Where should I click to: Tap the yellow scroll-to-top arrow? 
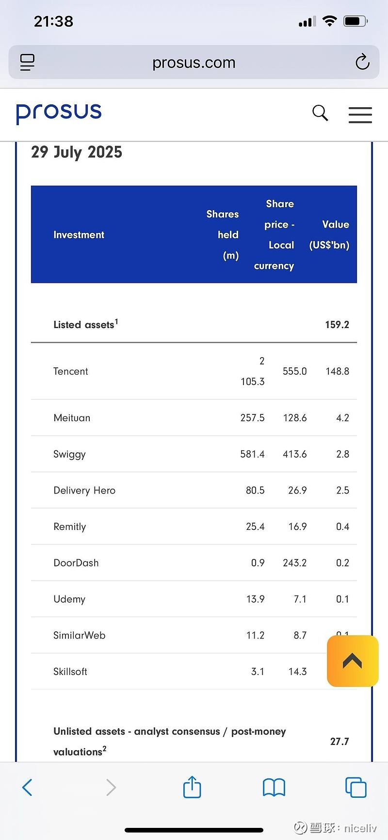pyautogui.click(x=353, y=661)
